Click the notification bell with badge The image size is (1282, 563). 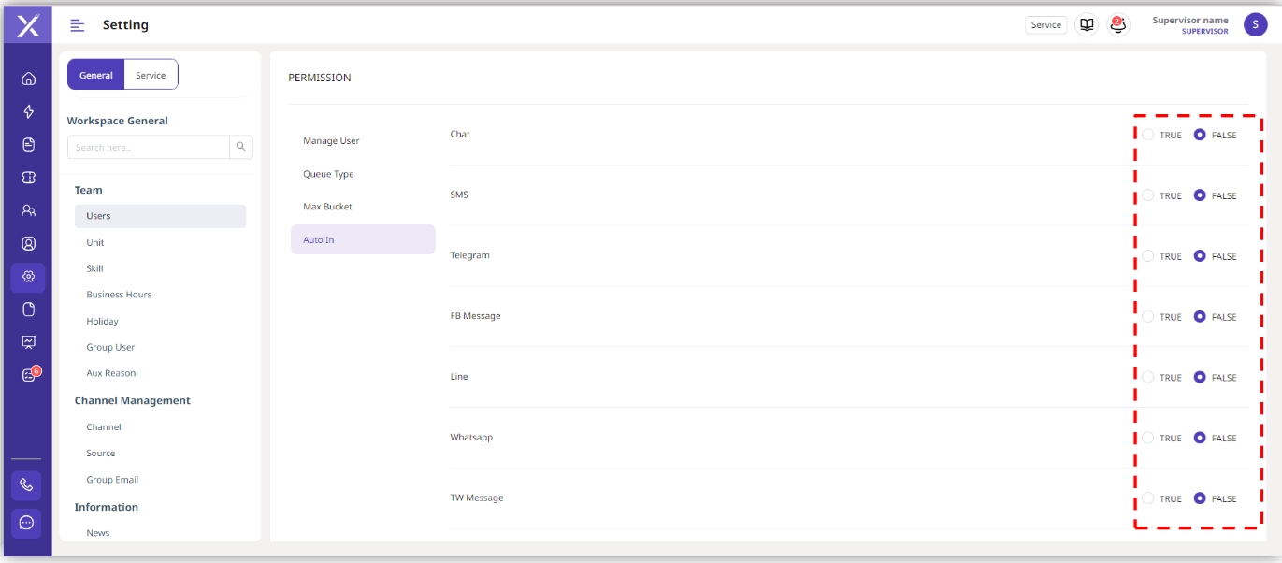1117,25
